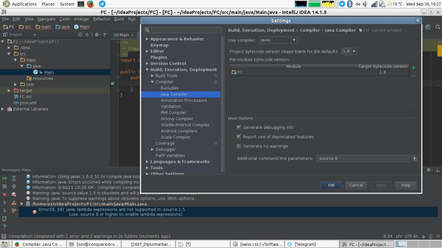Click the Help button in Settings
The height and width of the screenshot is (248, 442).
point(406,185)
